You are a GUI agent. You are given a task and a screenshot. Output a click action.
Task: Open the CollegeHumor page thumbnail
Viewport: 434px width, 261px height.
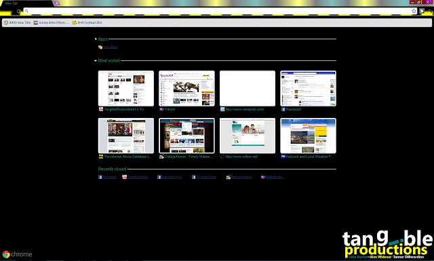(x=186, y=136)
